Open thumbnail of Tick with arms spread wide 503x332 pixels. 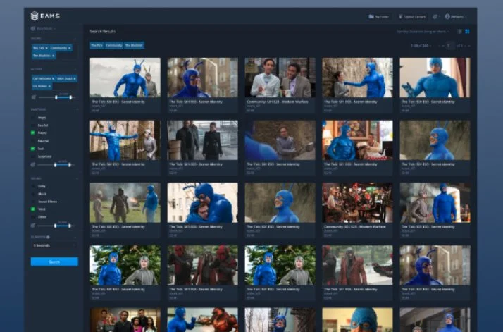125,140
